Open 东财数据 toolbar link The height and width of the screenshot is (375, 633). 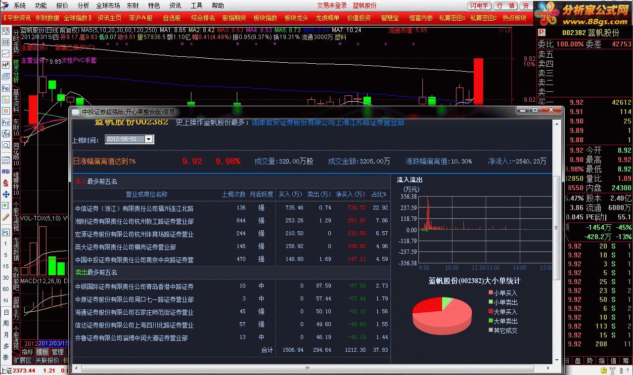[x=47, y=18]
